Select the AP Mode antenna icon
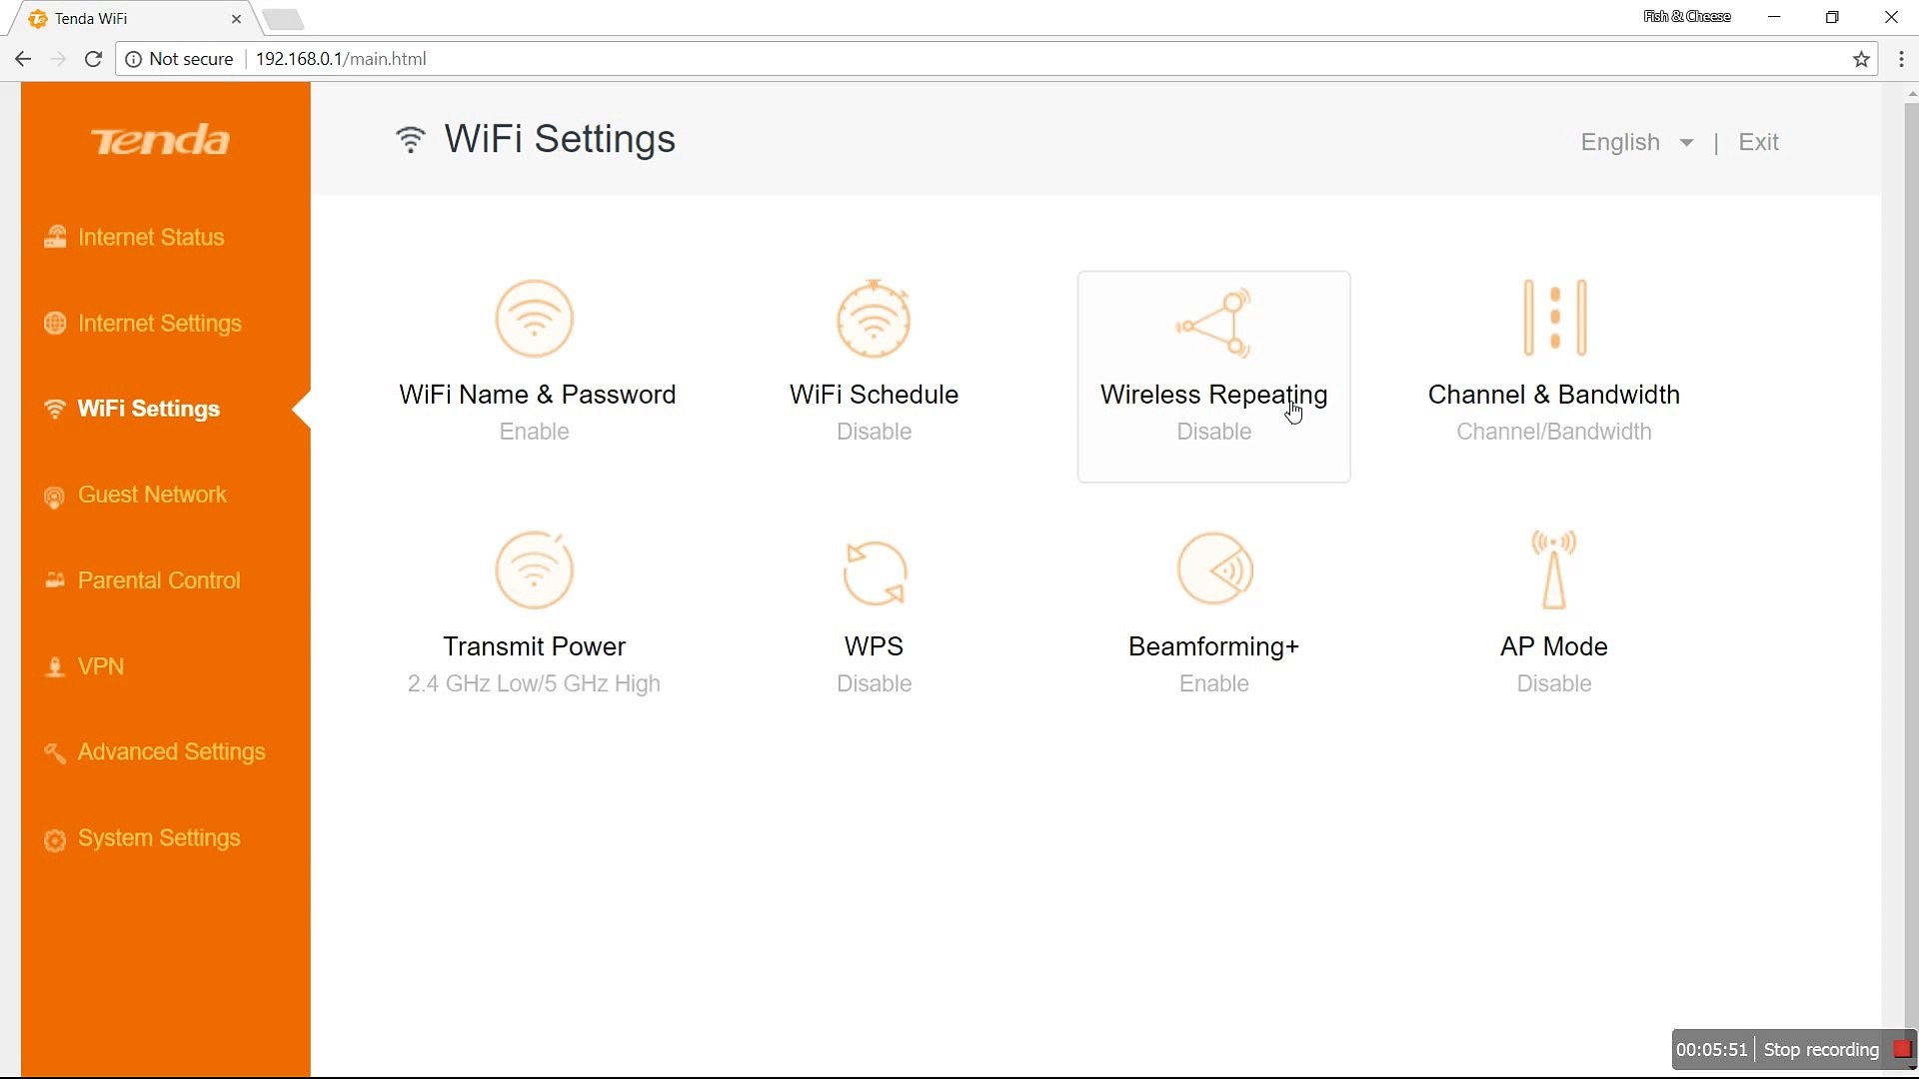This screenshot has height=1079, width=1919. 1553,569
